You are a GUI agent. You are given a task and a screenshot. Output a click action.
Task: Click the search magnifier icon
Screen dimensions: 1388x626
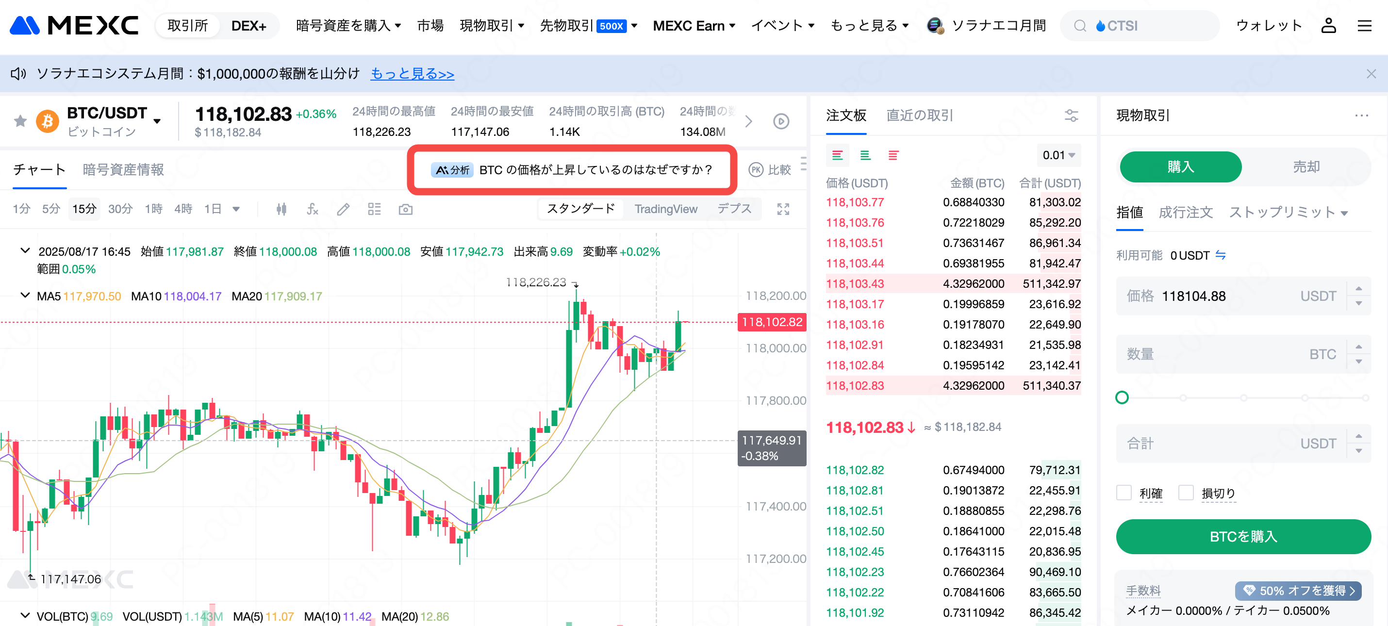click(1080, 26)
